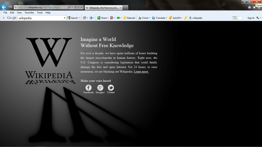
Task: Click the yellow highlighter icon
Action: [185, 18]
